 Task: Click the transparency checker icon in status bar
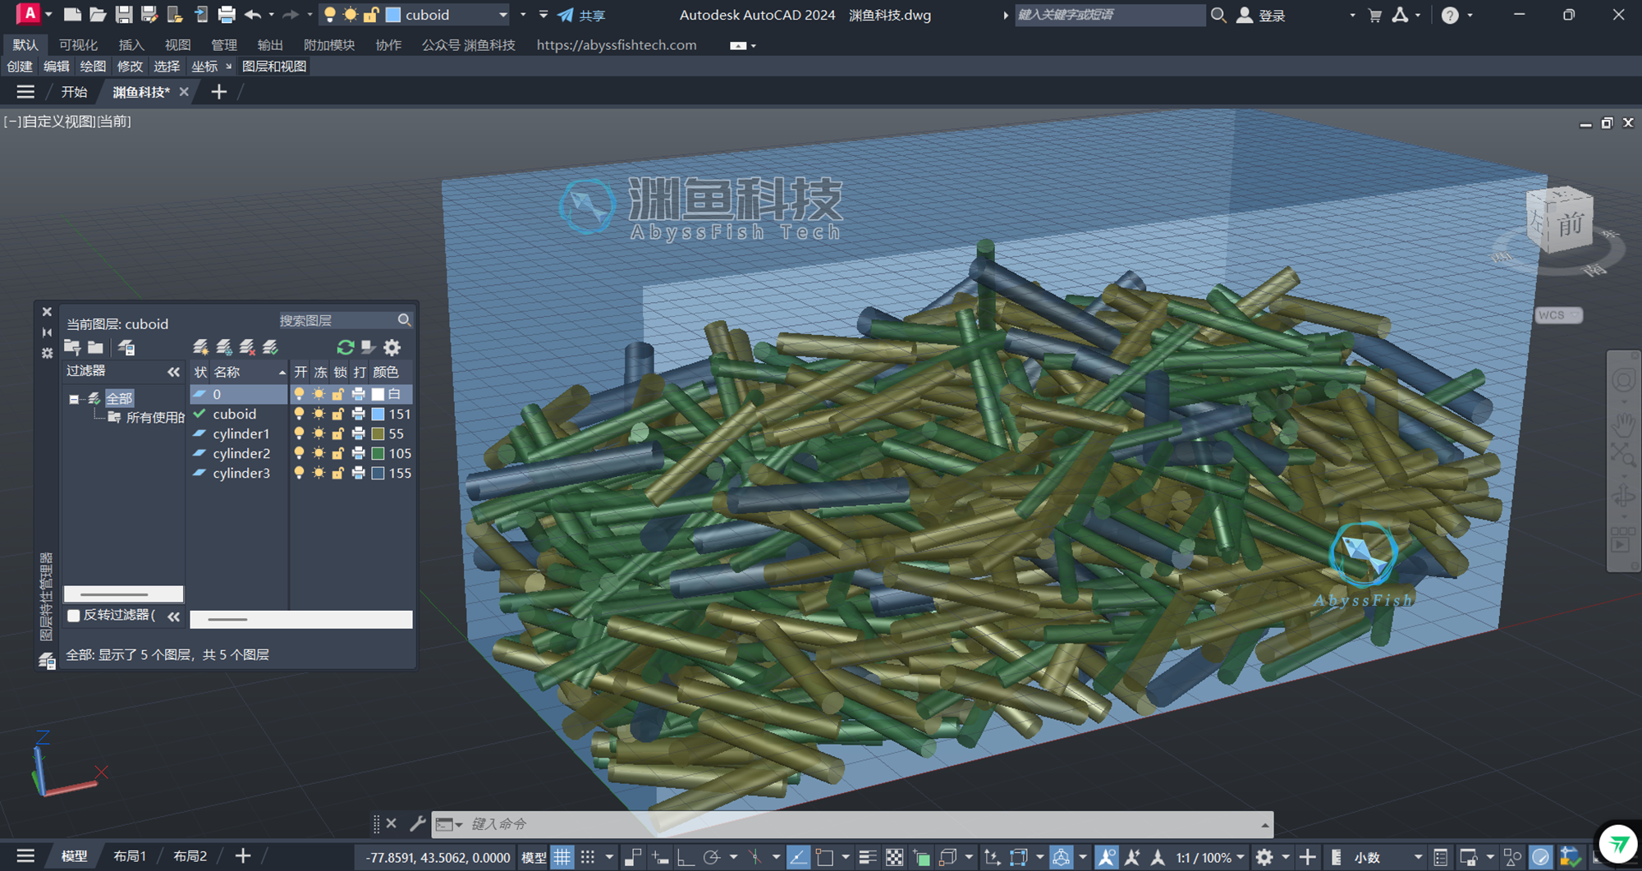(894, 857)
